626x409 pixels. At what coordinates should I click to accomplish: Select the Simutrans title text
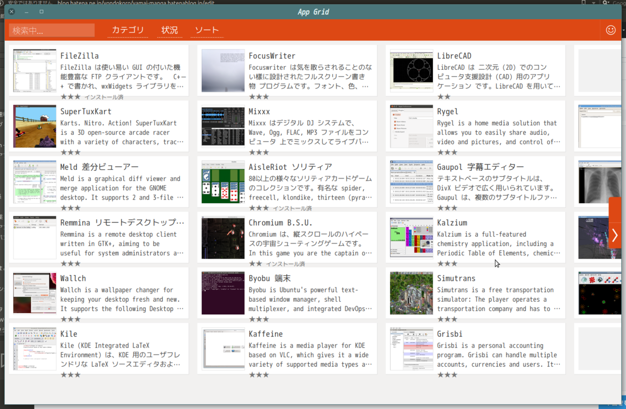pyautogui.click(x=456, y=278)
